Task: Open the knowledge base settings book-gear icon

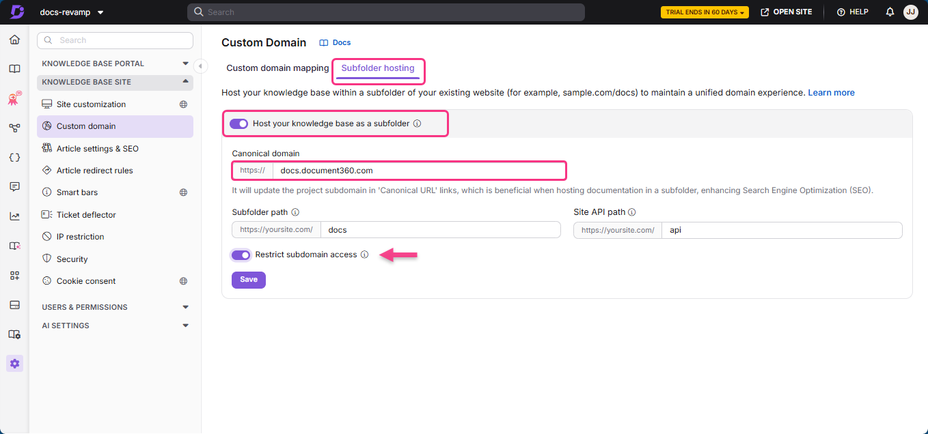Action: pos(14,334)
